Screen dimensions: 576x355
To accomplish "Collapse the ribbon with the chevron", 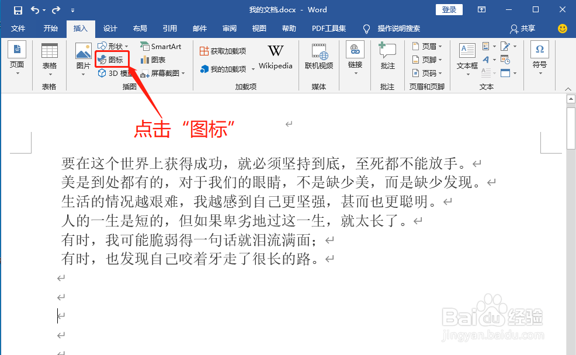I will (x=568, y=89).
